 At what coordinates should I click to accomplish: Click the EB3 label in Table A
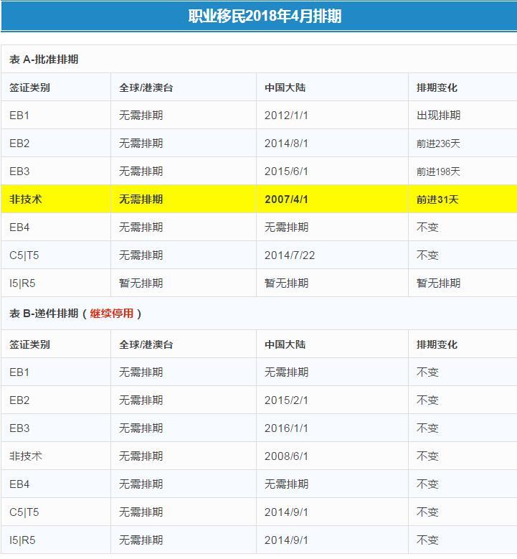point(19,171)
